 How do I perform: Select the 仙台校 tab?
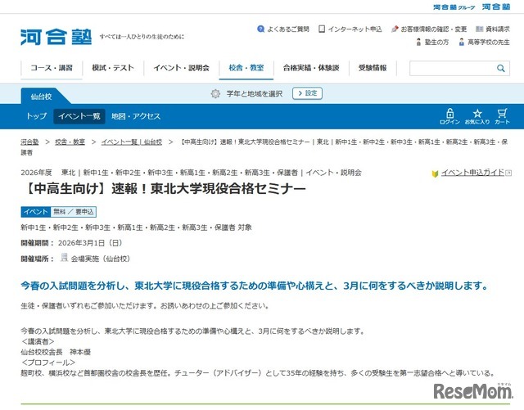42,97
